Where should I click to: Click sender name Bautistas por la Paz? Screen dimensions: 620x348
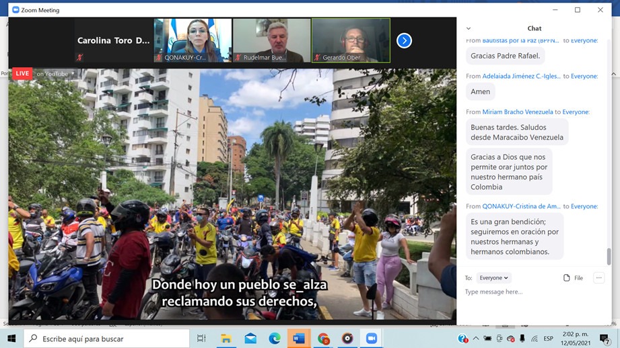coord(521,40)
